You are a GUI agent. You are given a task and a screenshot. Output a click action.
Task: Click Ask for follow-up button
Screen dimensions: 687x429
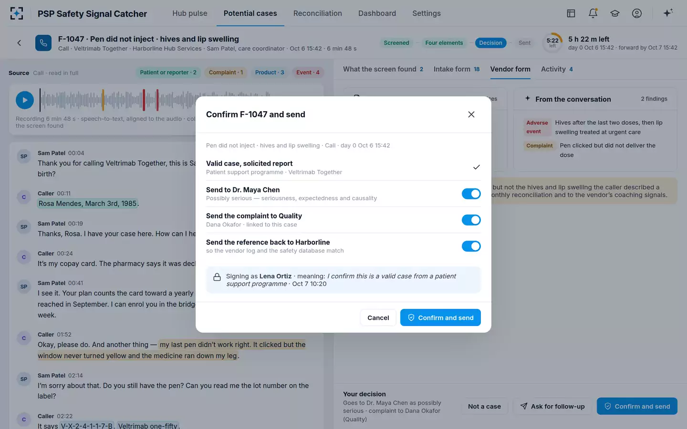pyautogui.click(x=552, y=406)
